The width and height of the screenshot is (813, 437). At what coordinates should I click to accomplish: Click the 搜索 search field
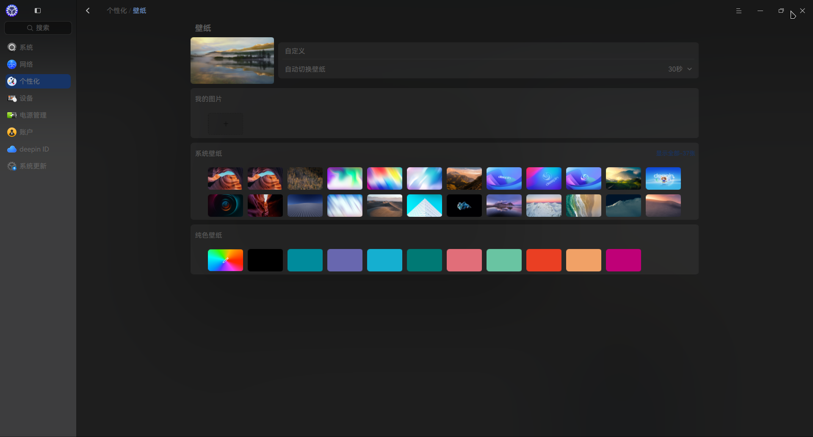coord(38,28)
